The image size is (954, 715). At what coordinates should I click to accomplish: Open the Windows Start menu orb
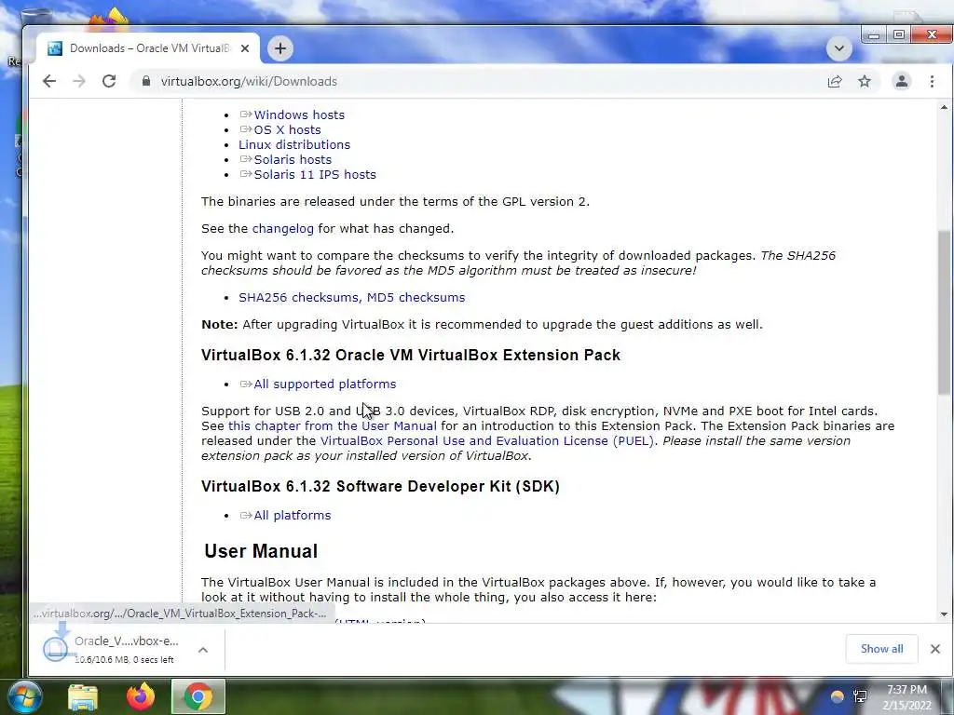[x=23, y=696]
